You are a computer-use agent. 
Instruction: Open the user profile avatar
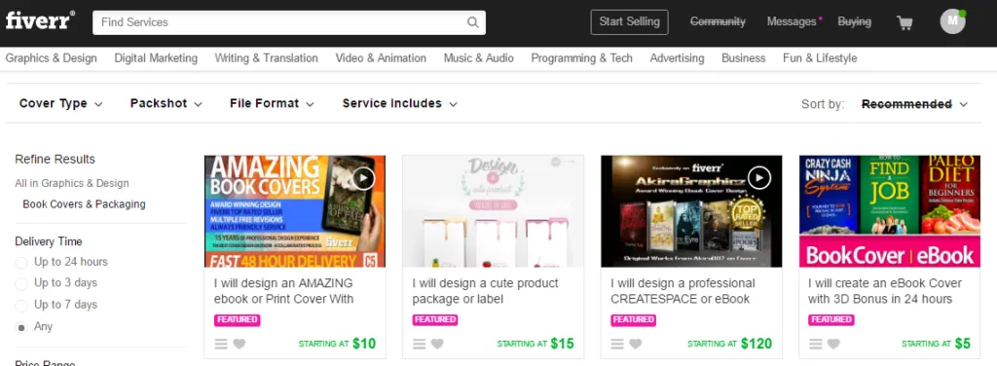coord(952,21)
